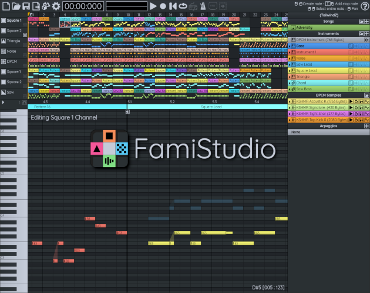This screenshot has height=293, width=370.
Task: Expand the effects panel arrow below channels
Action: (3, 102)
